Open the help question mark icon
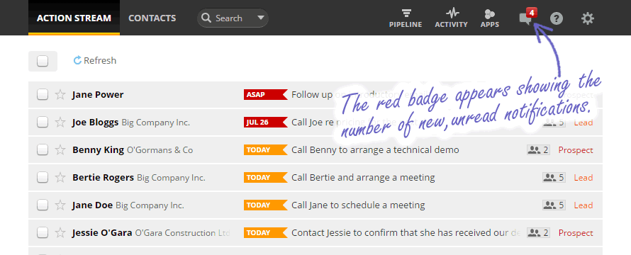 (556, 18)
